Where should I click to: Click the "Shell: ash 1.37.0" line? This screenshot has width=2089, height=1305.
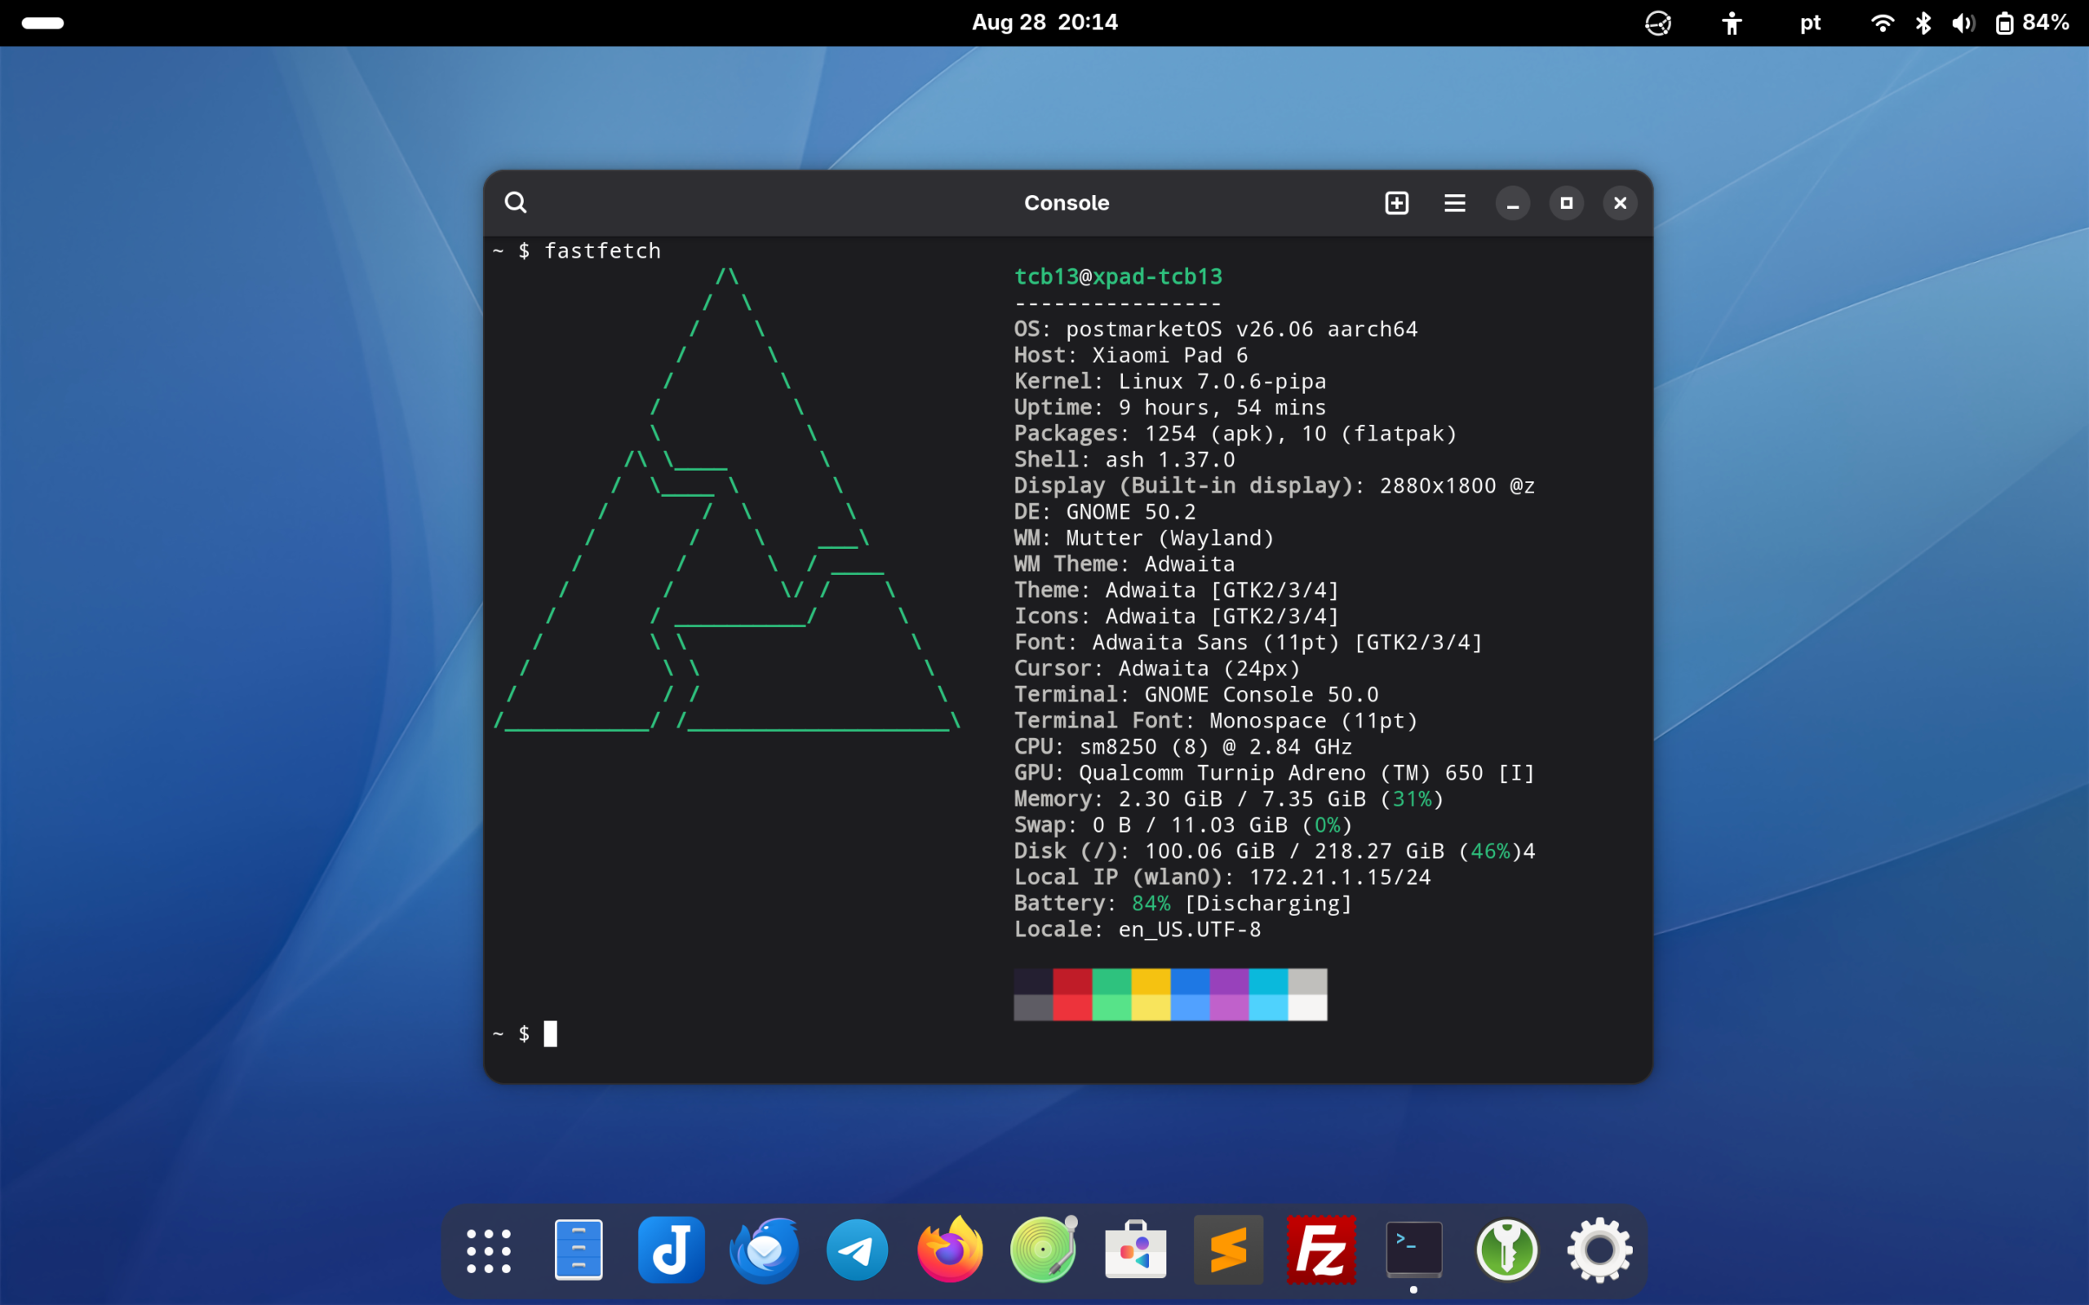1124,460
